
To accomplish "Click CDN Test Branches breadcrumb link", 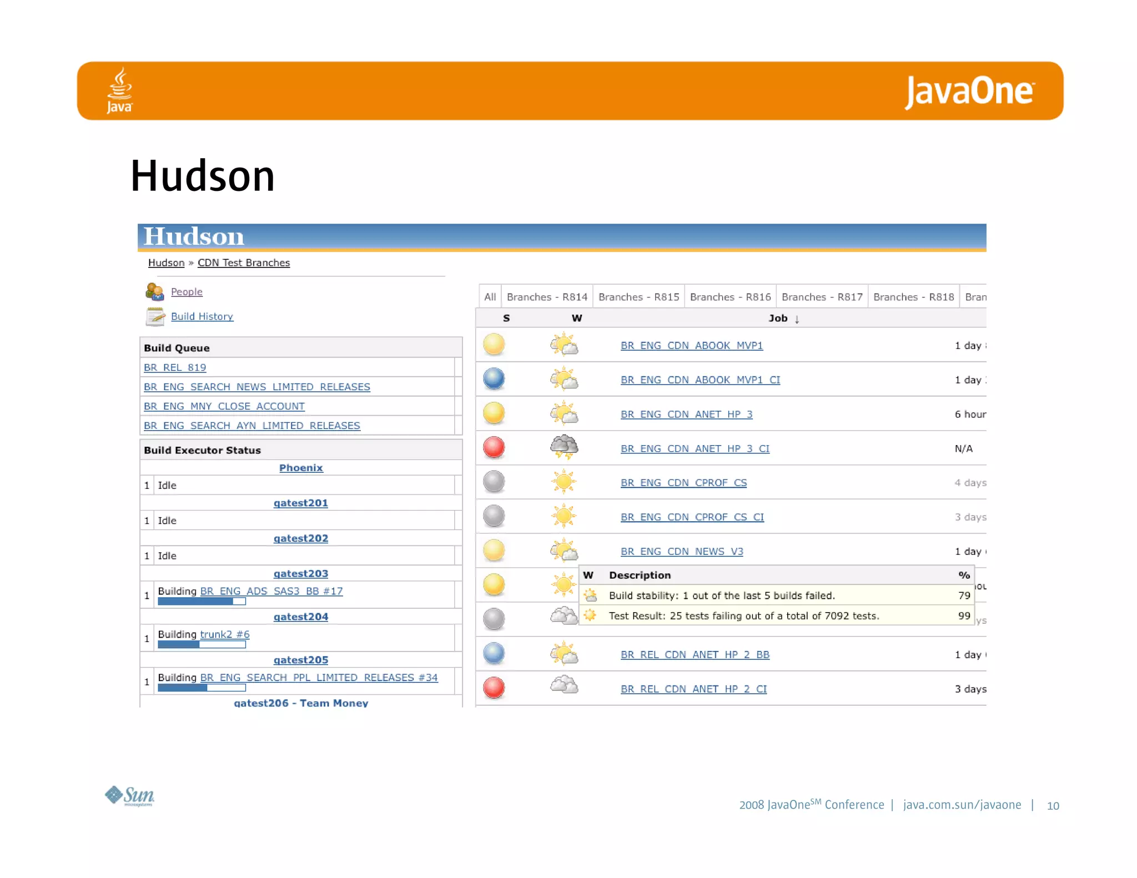I will pyautogui.click(x=244, y=263).
